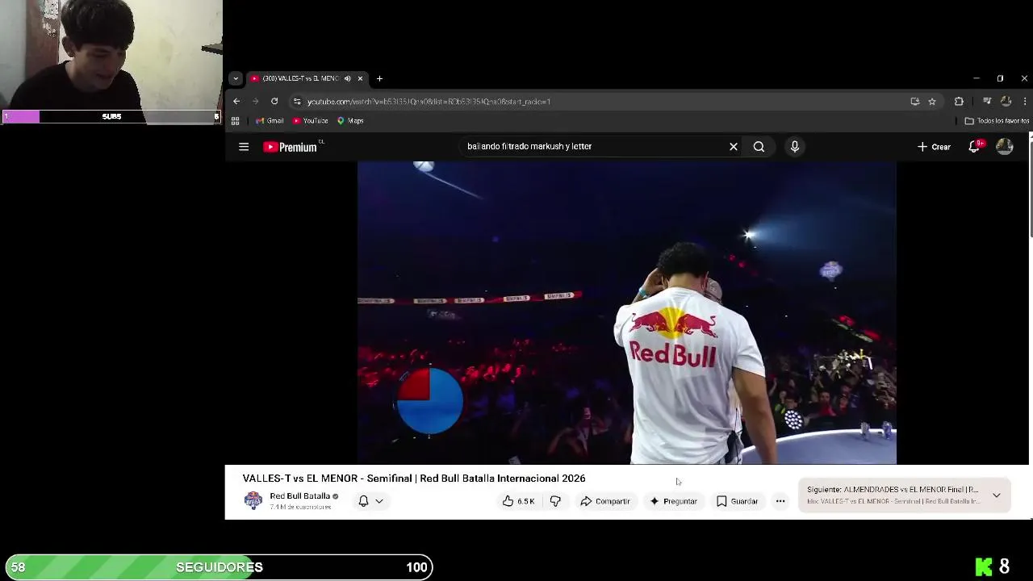Image resolution: width=1033 pixels, height=581 pixels.
Task: Click the Preguntar button
Action: [673, 501]
